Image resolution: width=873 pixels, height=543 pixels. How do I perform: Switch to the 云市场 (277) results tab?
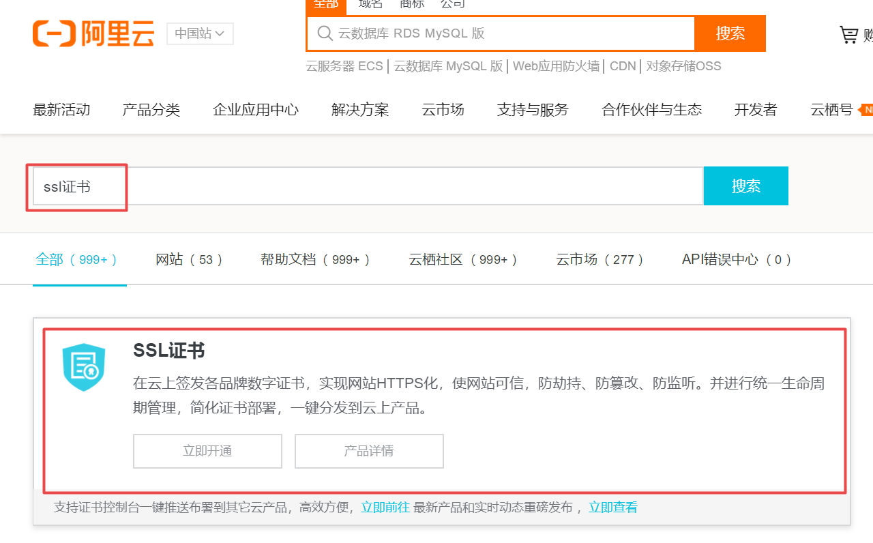[600, 260]
